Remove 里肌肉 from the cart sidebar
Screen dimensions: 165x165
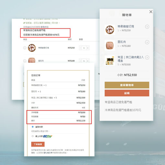(147, 42)
